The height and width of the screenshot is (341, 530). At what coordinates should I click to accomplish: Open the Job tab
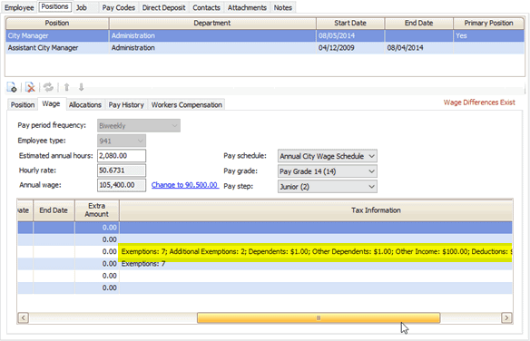point(82,7)
